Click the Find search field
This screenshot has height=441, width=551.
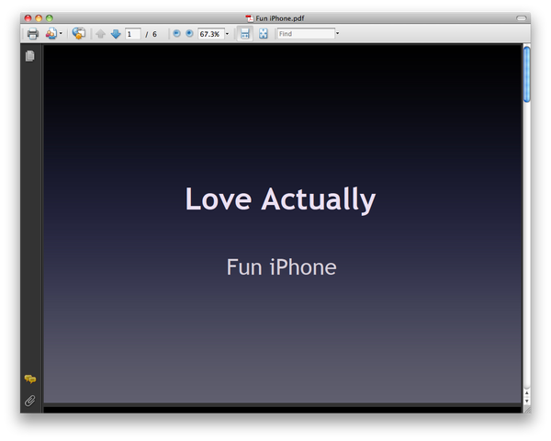[x=306, y=34]
